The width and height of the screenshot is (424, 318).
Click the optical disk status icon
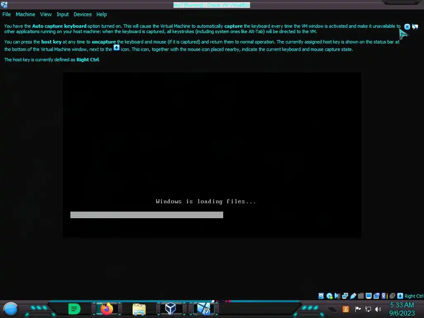[x=329, y=296]
